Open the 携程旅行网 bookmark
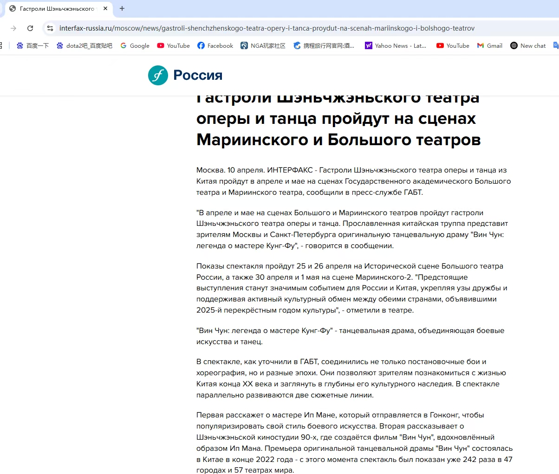Screen dimensions: 559x474 click(324, 45)
